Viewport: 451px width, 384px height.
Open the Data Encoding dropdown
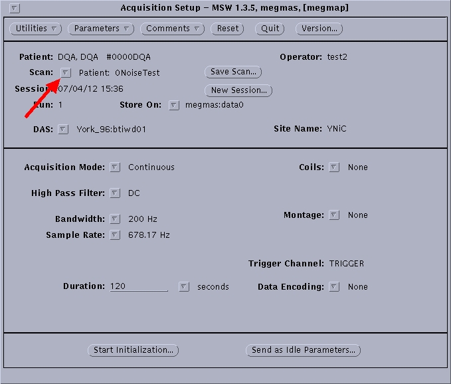click(x=334, y=287)
